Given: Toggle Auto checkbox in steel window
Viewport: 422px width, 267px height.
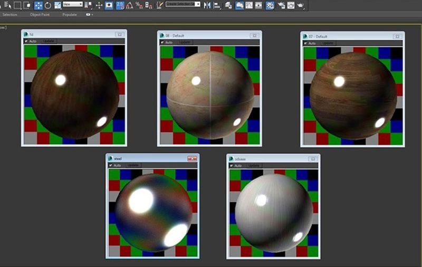Looking at the screenshot, I should tap(111, 165).
